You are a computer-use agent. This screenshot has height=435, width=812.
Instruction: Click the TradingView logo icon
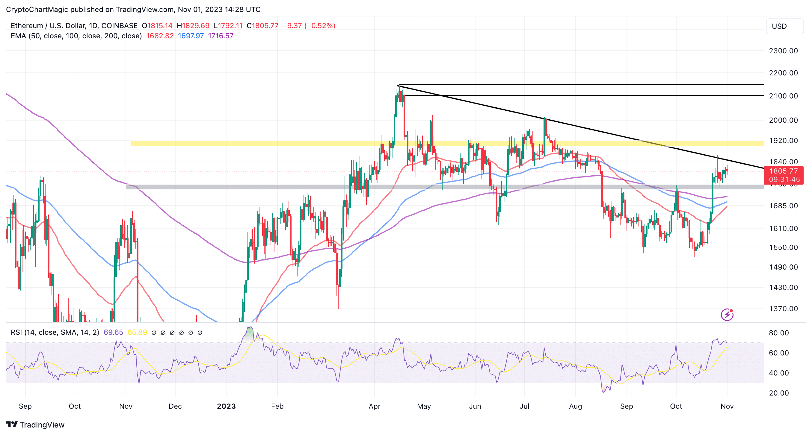point(12,424)
